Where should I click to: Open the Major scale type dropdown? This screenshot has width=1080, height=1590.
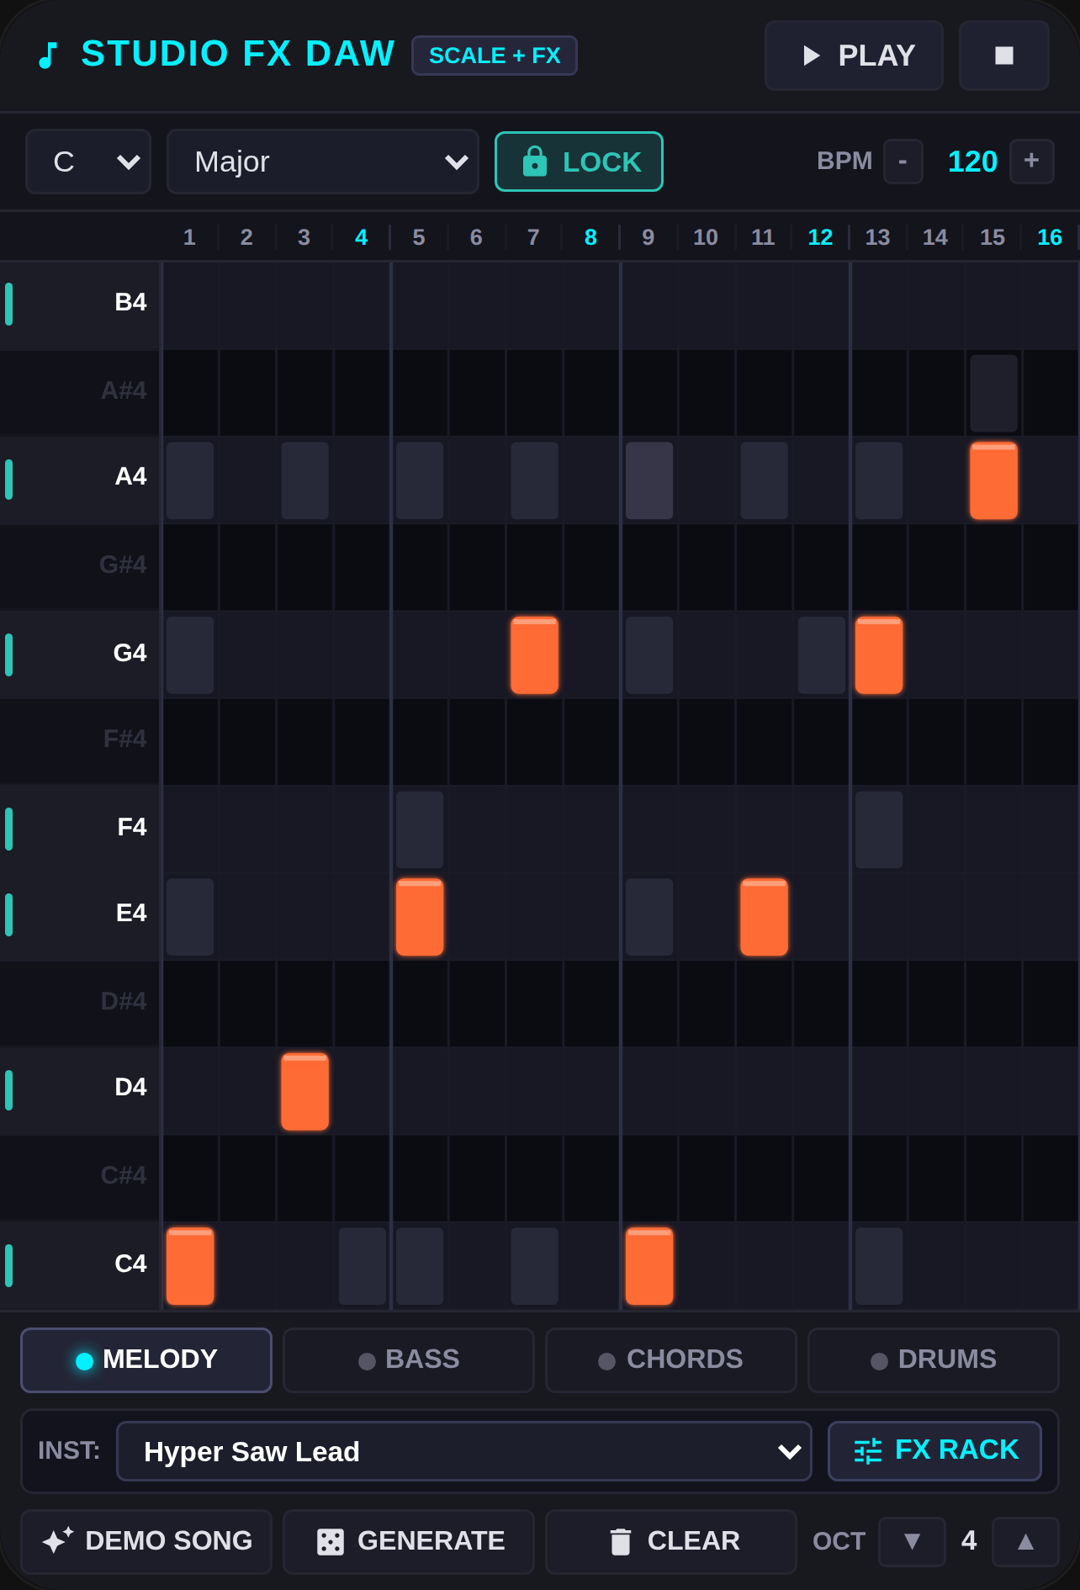coord(323,162)
